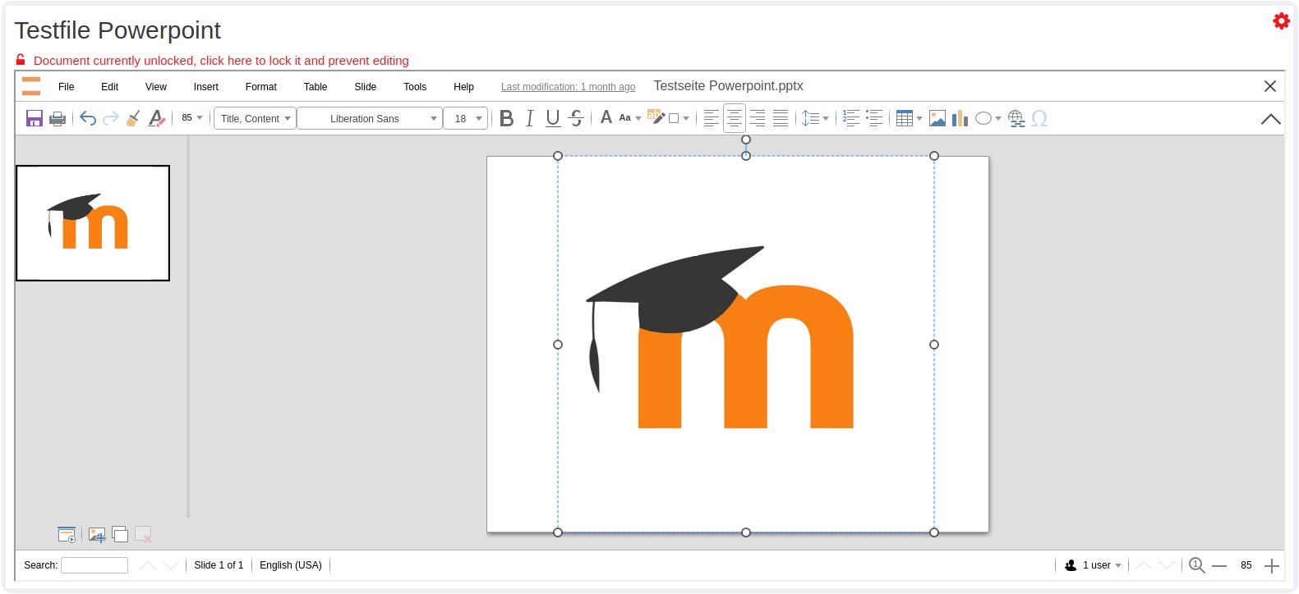Toggle numbered list formatting
This screenshot has height=594, width=1299.
click(851, 118)
